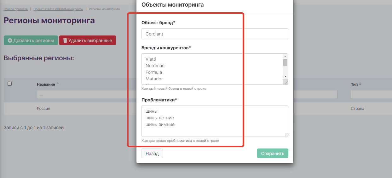Click the Тип column sort icon
The image size is (392, 178).
(360, 84)
